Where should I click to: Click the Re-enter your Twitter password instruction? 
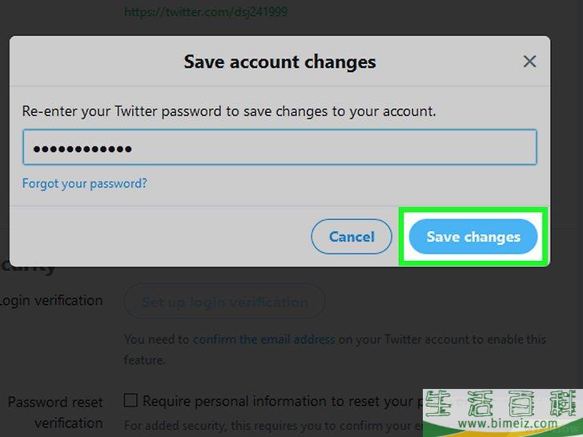(229, 111)
